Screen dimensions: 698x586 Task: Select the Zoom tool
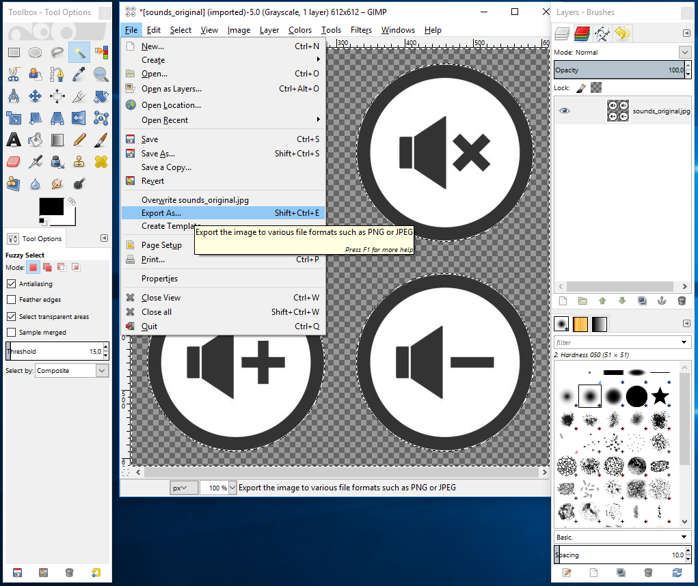(x=100, y=74)
